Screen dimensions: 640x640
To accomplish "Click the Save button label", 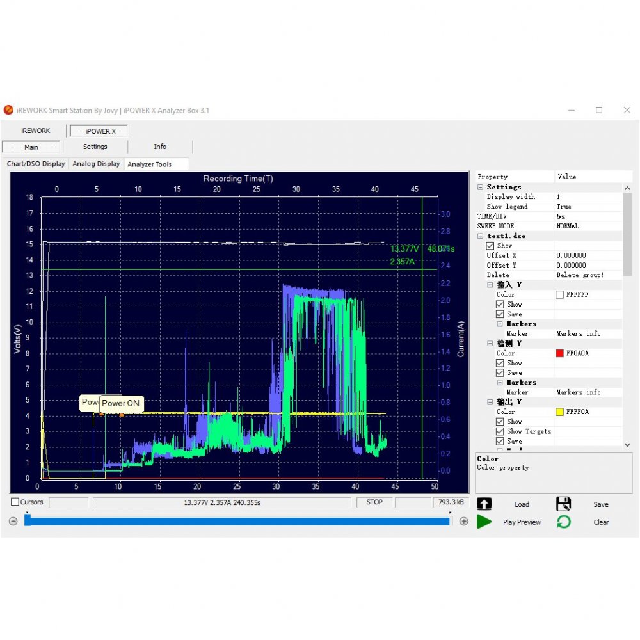I will click(x=601, y=504).
